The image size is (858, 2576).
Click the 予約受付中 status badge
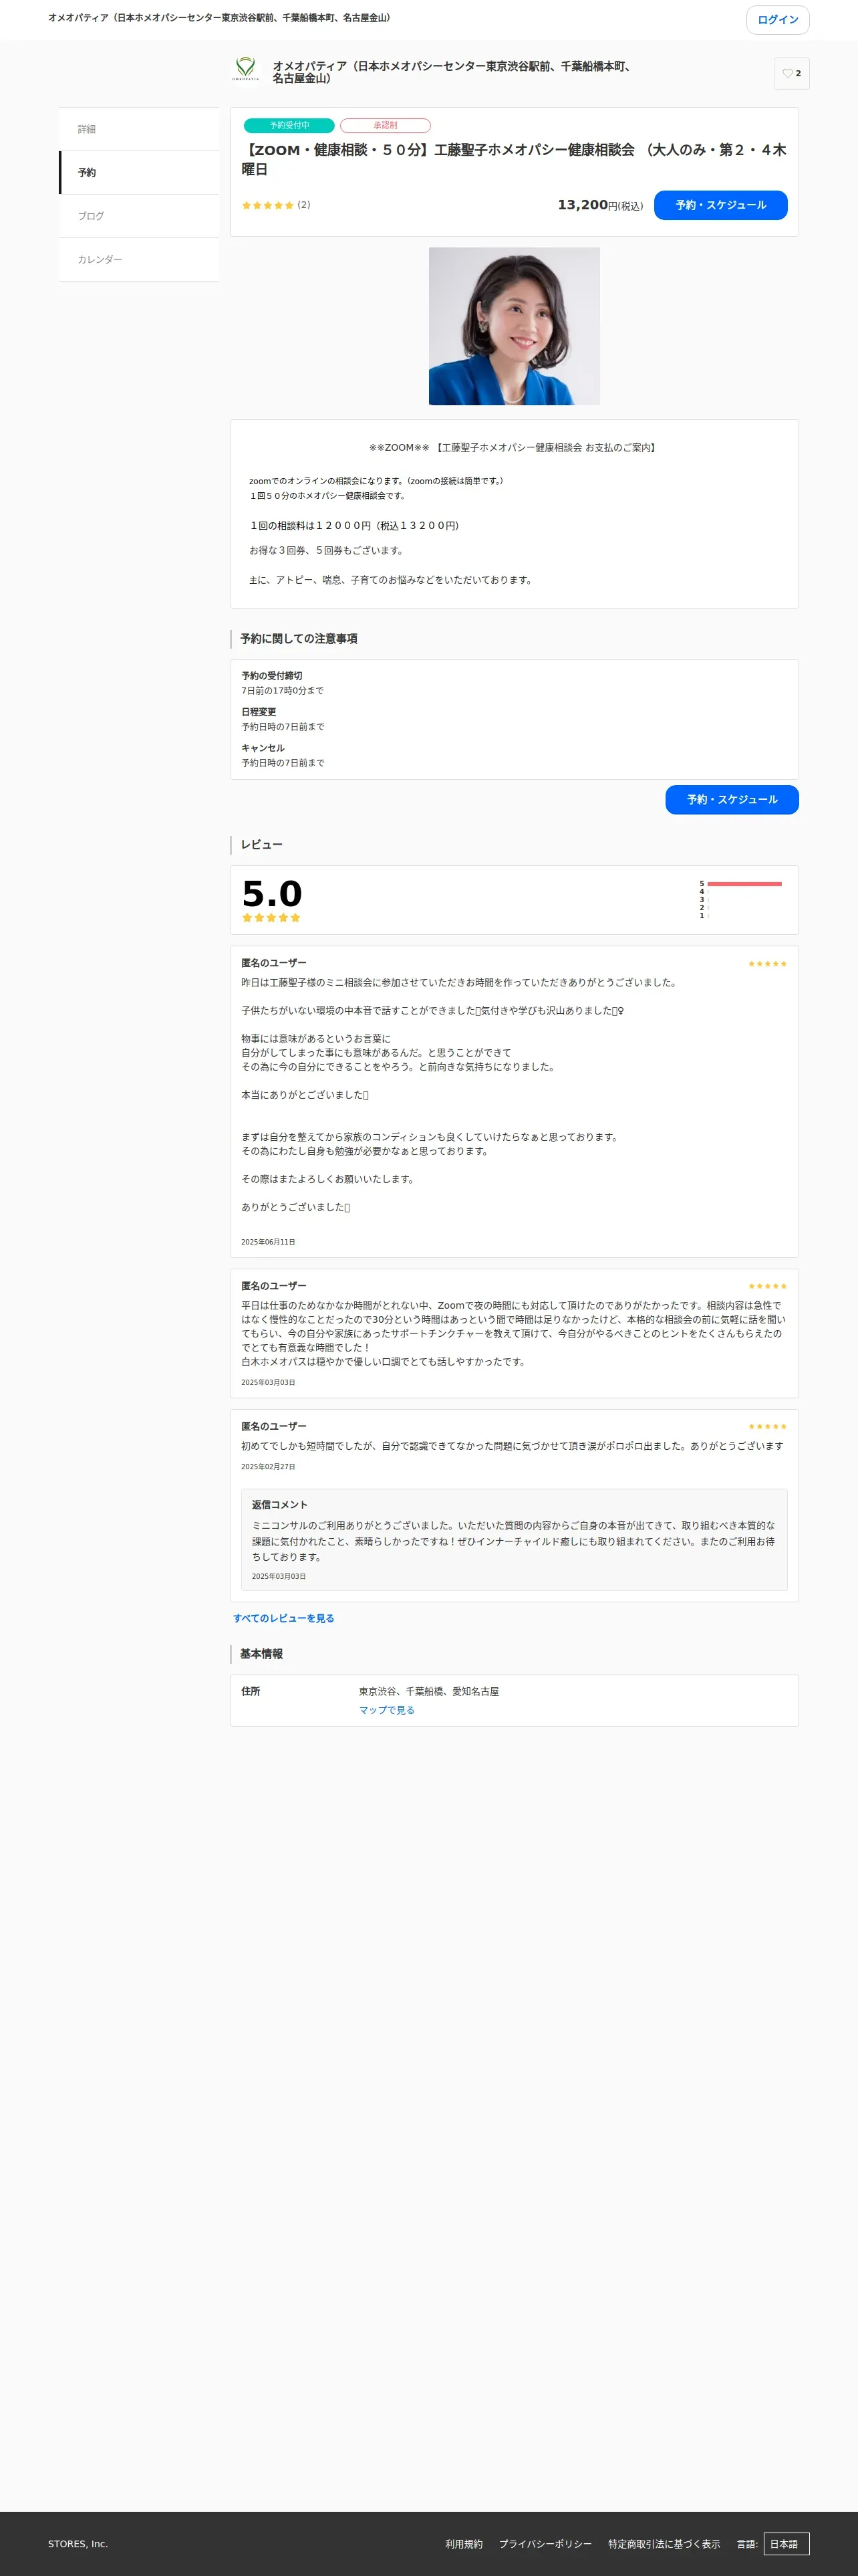(x=289, y=125)
